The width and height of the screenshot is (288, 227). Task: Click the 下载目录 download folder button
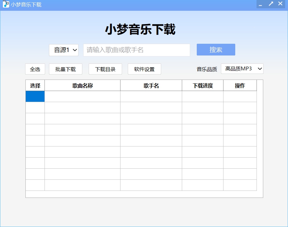[105, 69]
